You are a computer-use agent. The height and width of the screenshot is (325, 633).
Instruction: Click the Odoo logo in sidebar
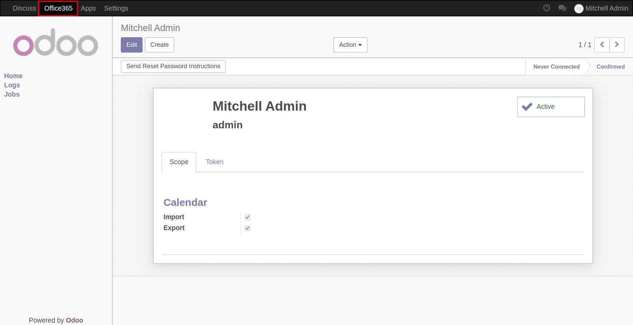click(56, 43)
